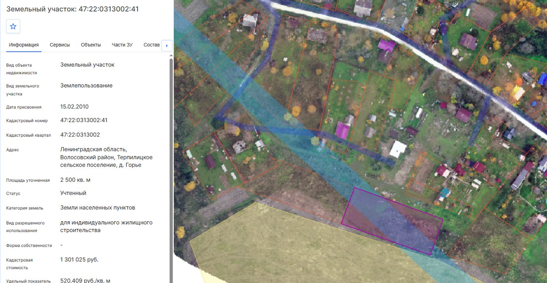Click the label Форма собственности
Screen dimensions: 547x283
[x=29, y=245]
